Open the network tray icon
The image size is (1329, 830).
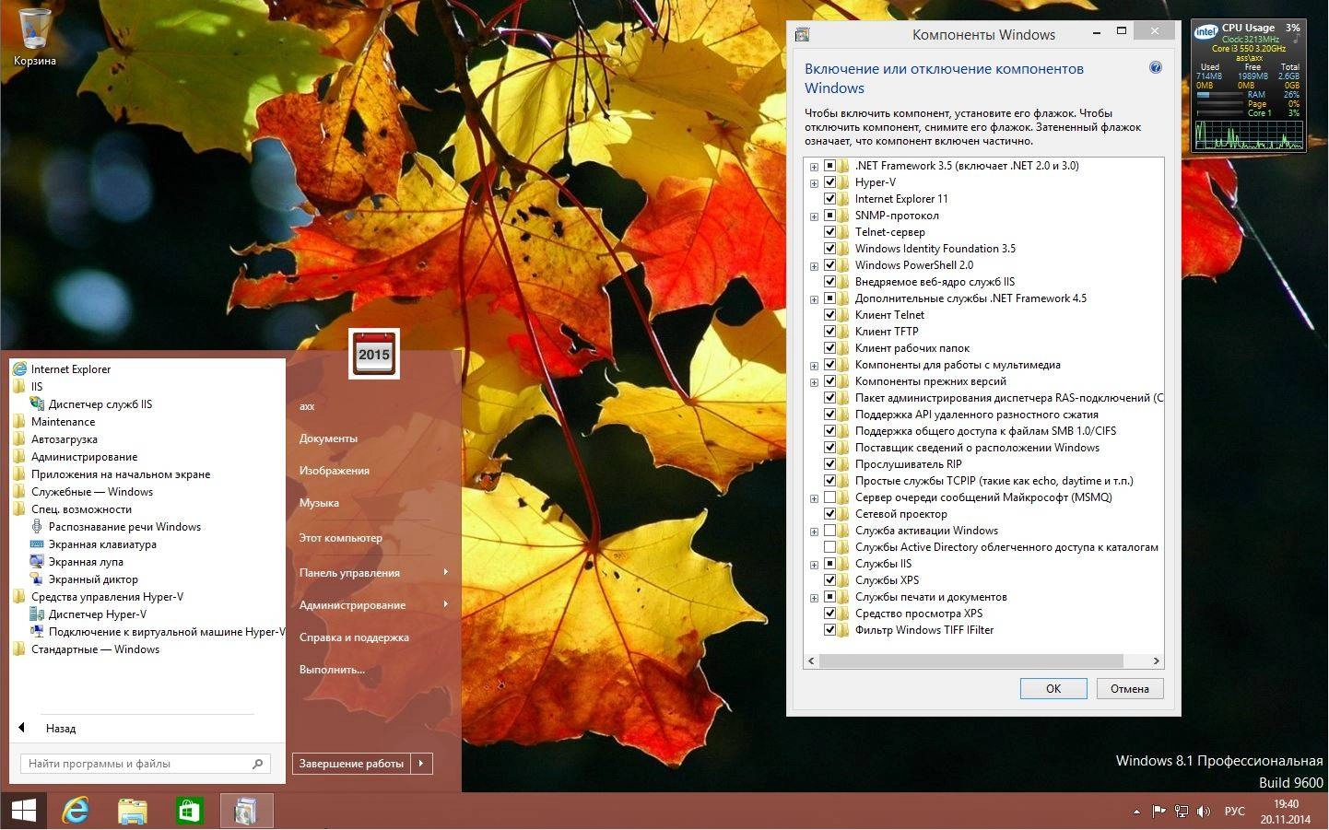pos(1182,812)
